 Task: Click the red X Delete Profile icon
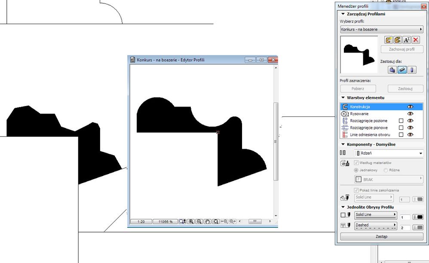(416, 40)
